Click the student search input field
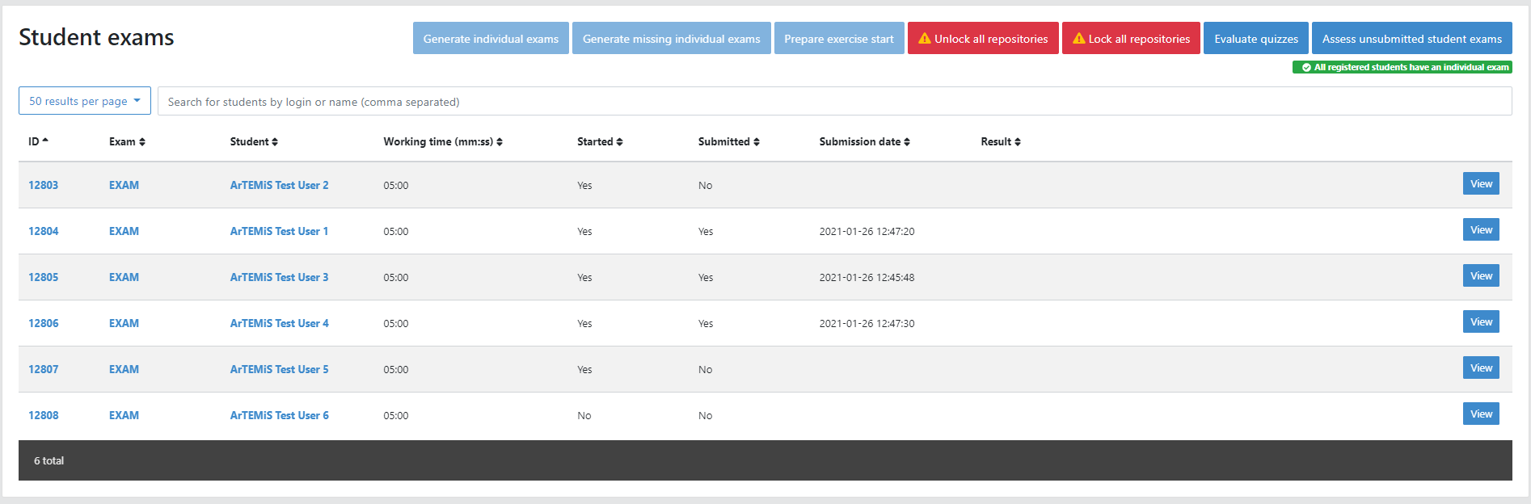Viewport: 1531px width, 504px height. [x=834, y=101]
